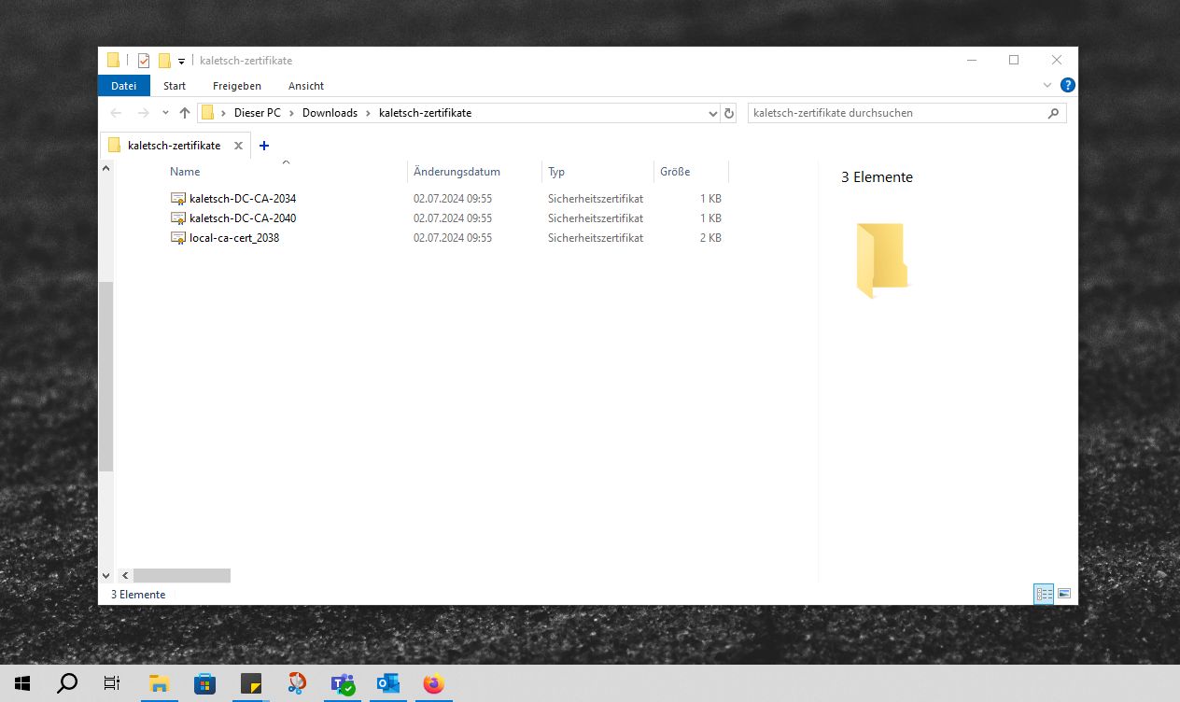Go up one folder level with the arrow

point(185,113)
